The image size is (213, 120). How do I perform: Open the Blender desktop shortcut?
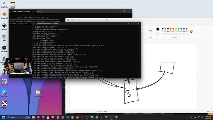[4, 15]
